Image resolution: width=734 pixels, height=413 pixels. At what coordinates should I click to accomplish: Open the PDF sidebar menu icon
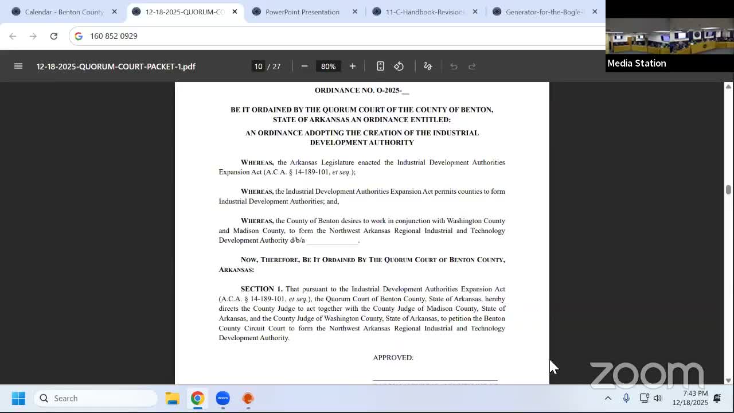[18, 66]
